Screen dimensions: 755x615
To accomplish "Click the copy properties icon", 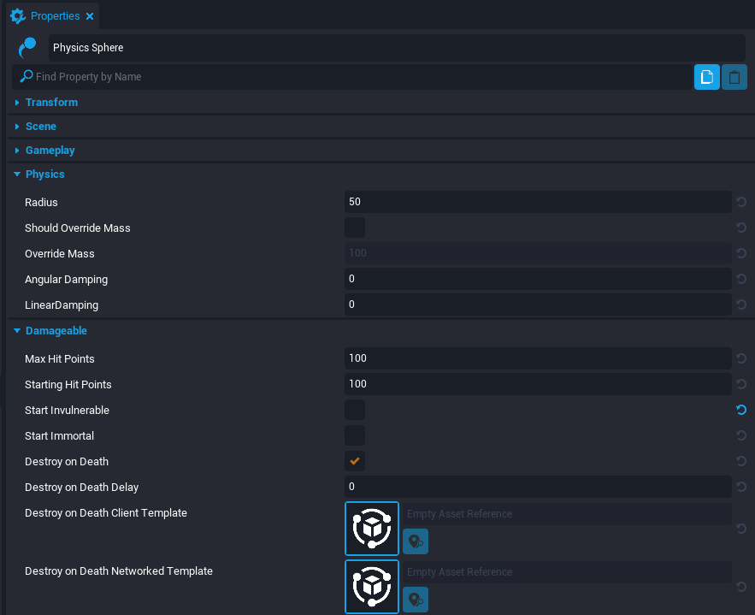I will click(706, 77).
